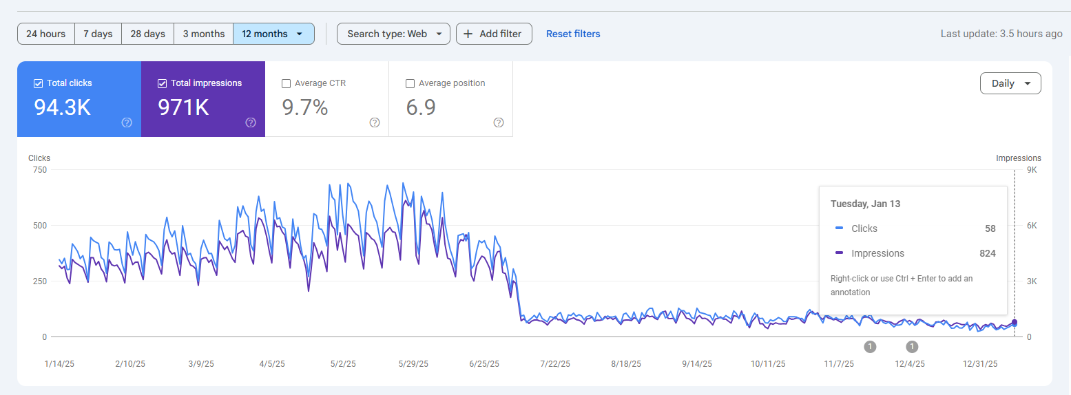Select the 3 months date range

click(203, 34)
